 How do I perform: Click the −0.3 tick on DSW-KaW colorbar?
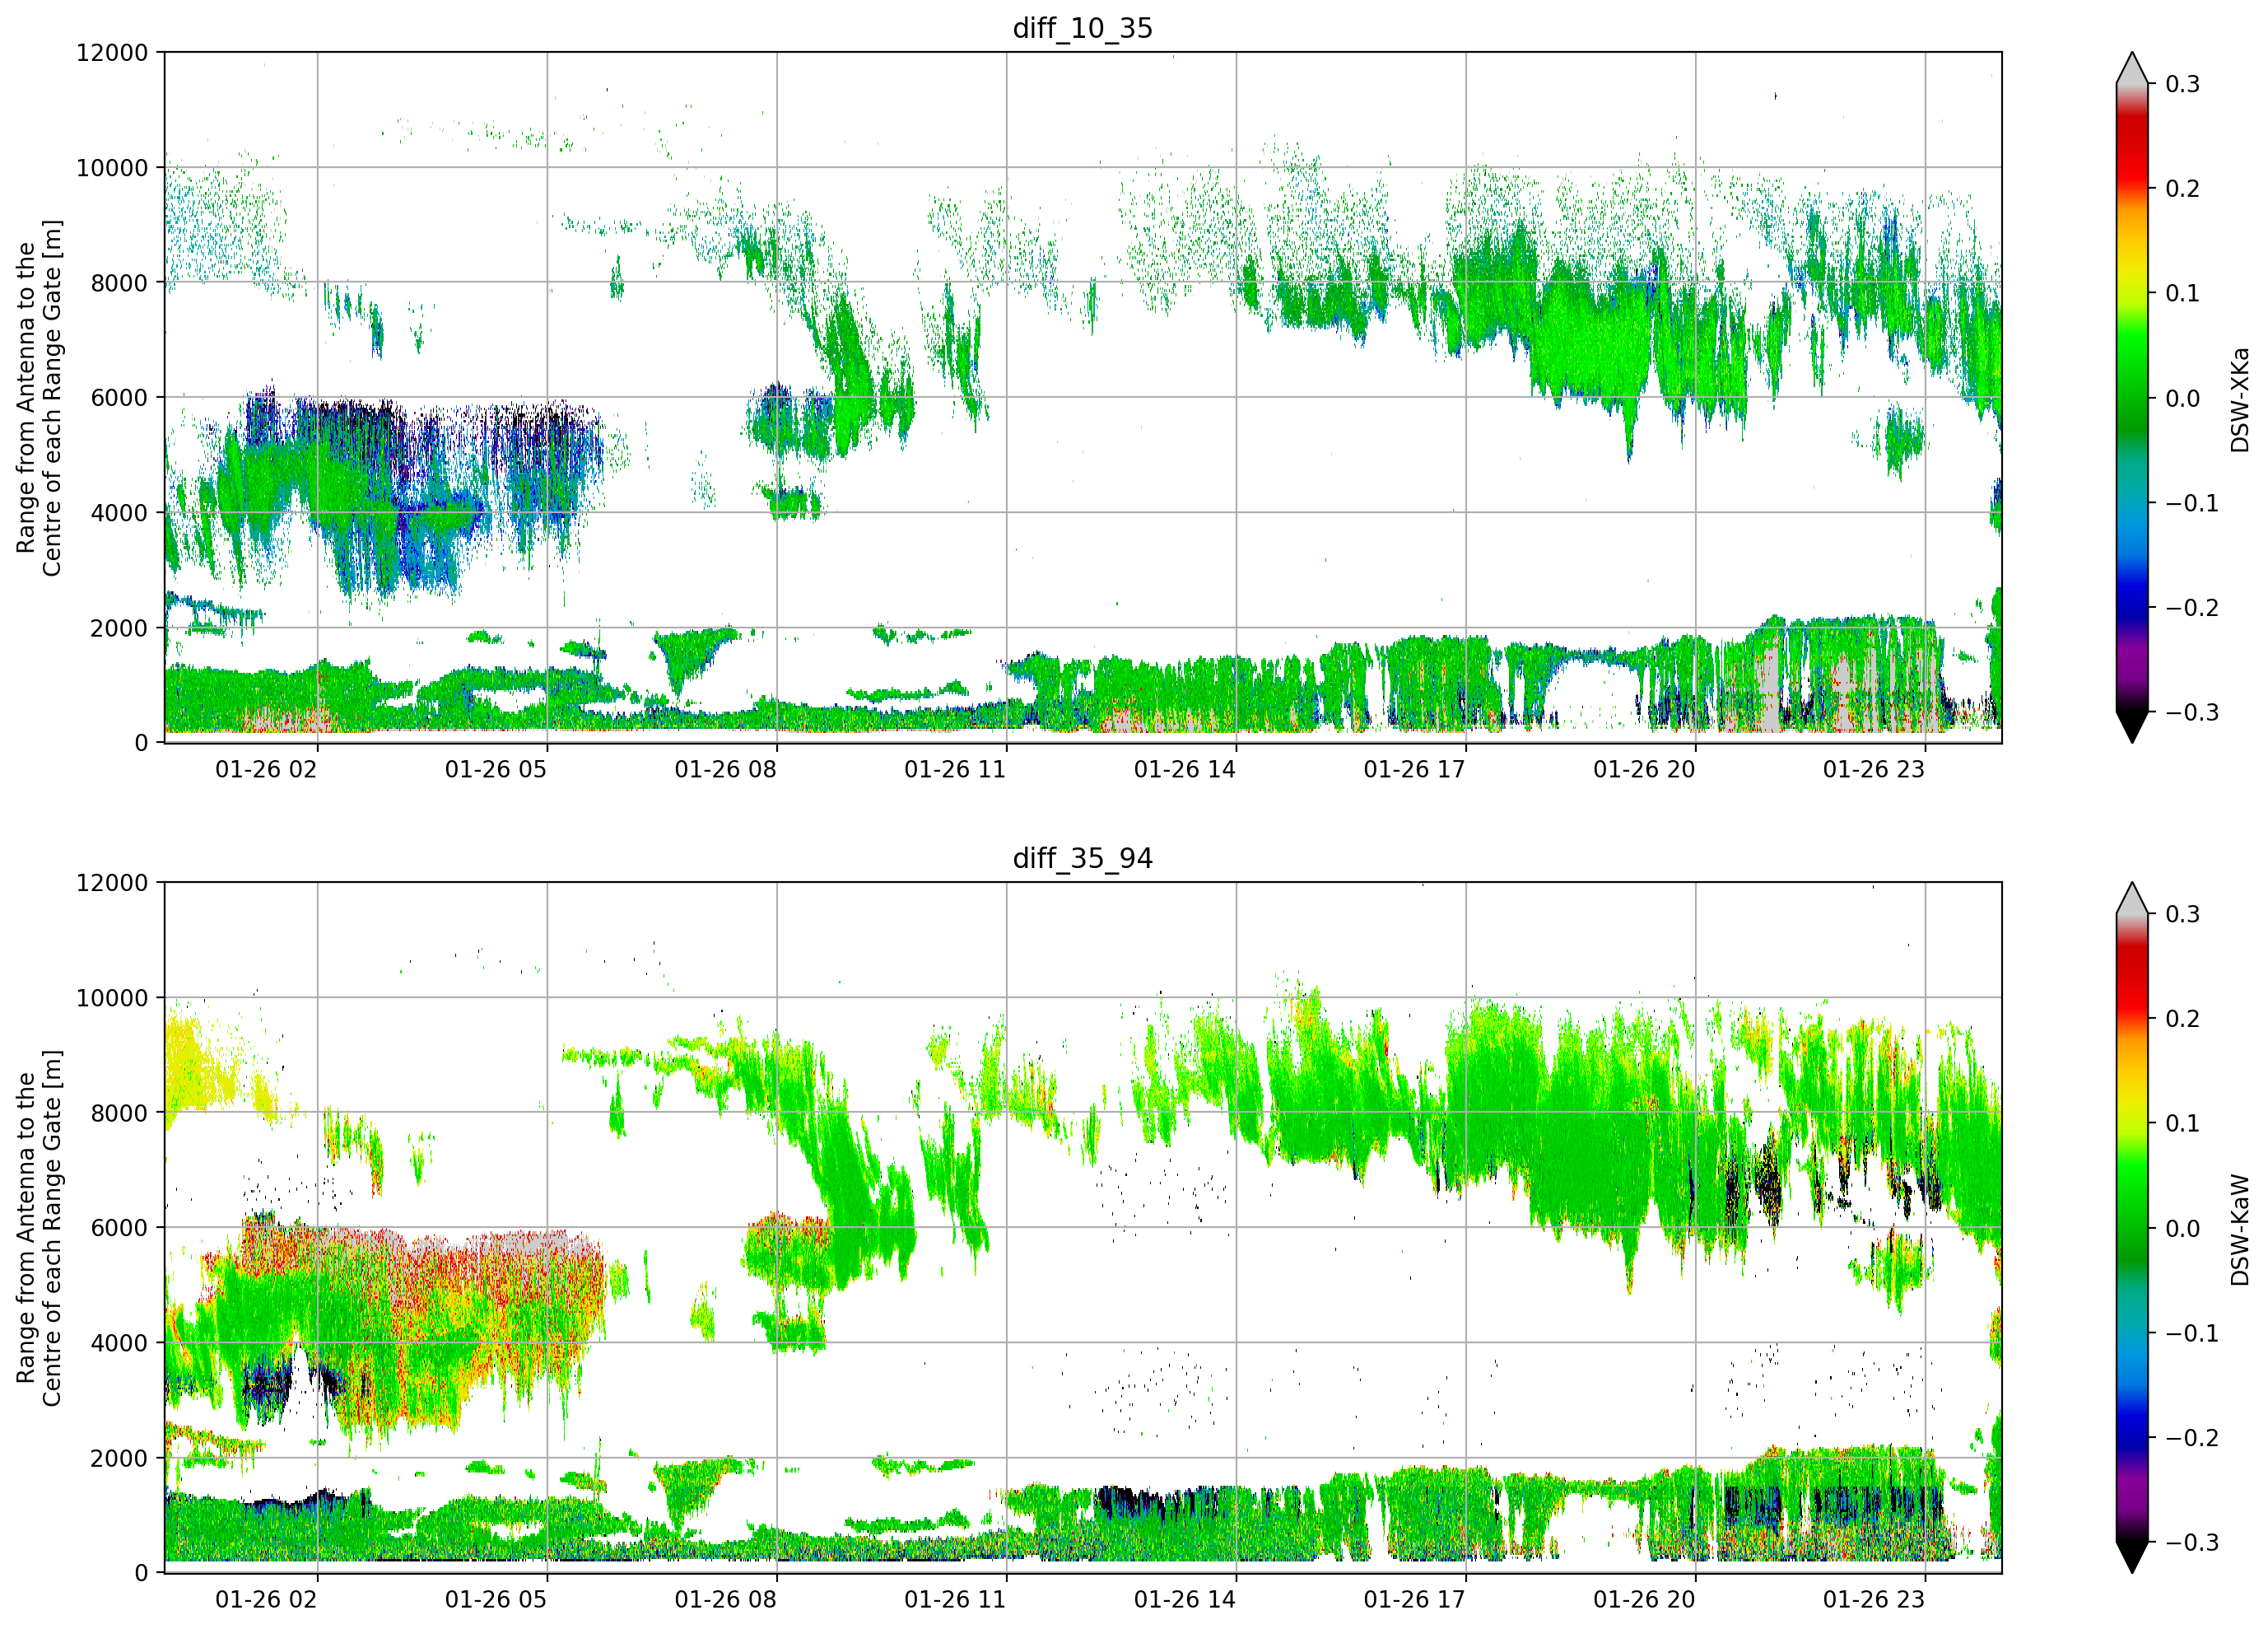[x=2192, y=1543]
